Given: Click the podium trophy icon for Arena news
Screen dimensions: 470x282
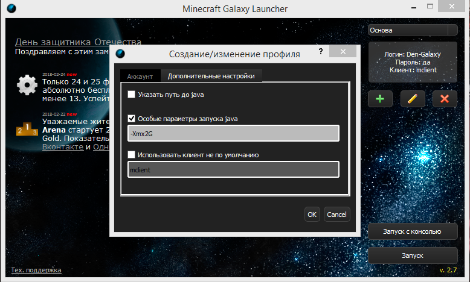Looking at the screenshot, I should (x=27, y=128).
